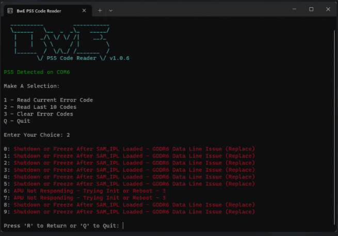The width and height of the screenshot is (338, 236).
Task: Expand the new tab profile dropdown
Action: point(110,10)
